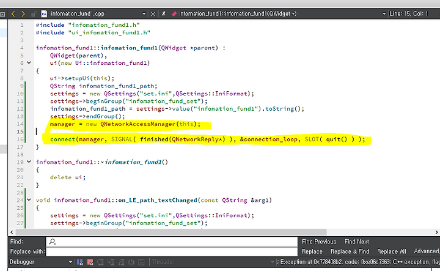
Task: Click 'on_LE_path_textChanged' function name
Action: tap(158, 200)
